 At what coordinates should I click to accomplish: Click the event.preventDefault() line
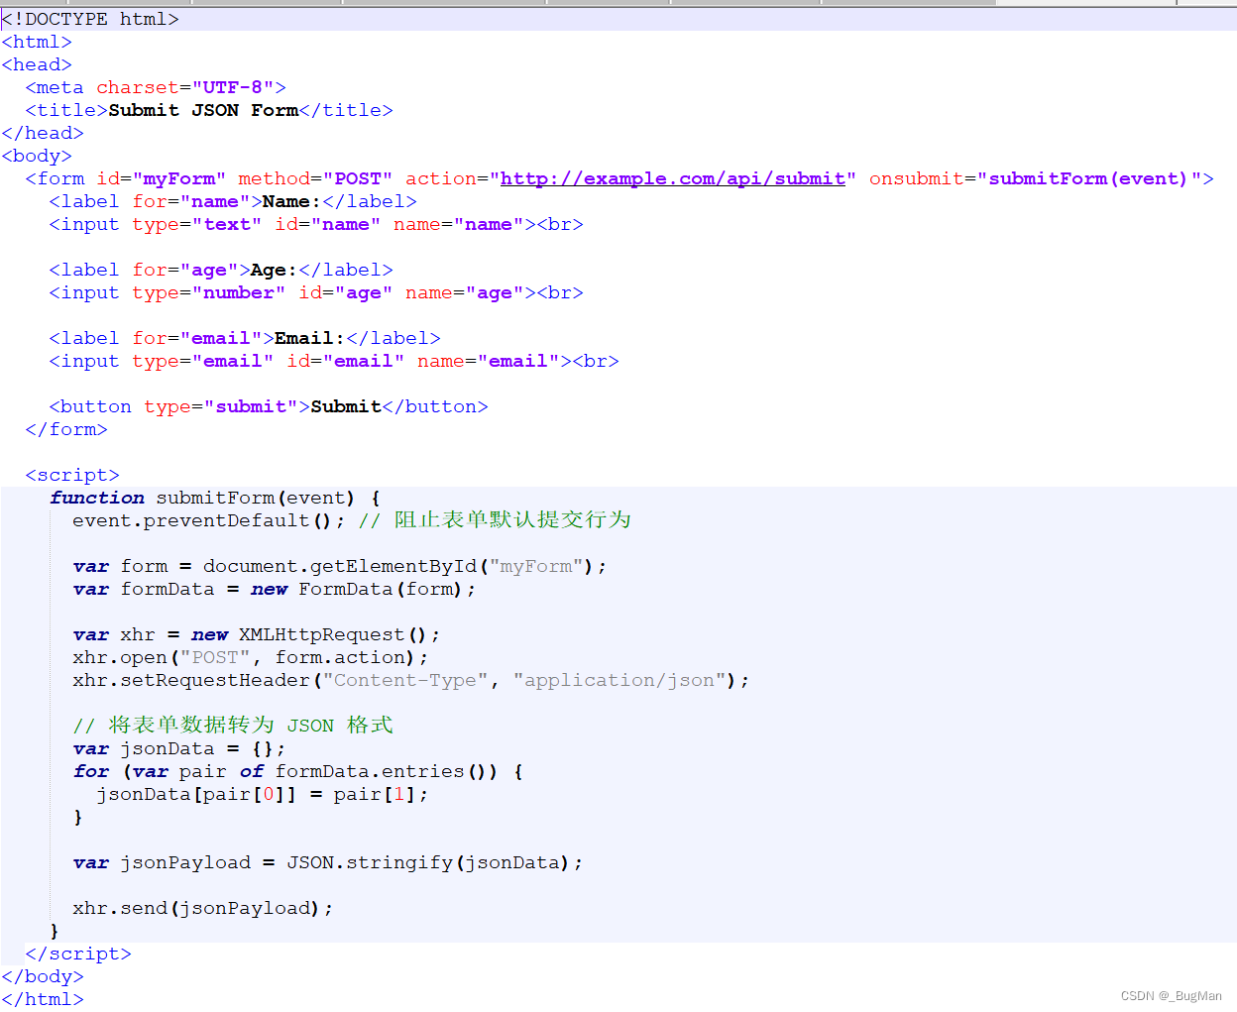[352, 520]
